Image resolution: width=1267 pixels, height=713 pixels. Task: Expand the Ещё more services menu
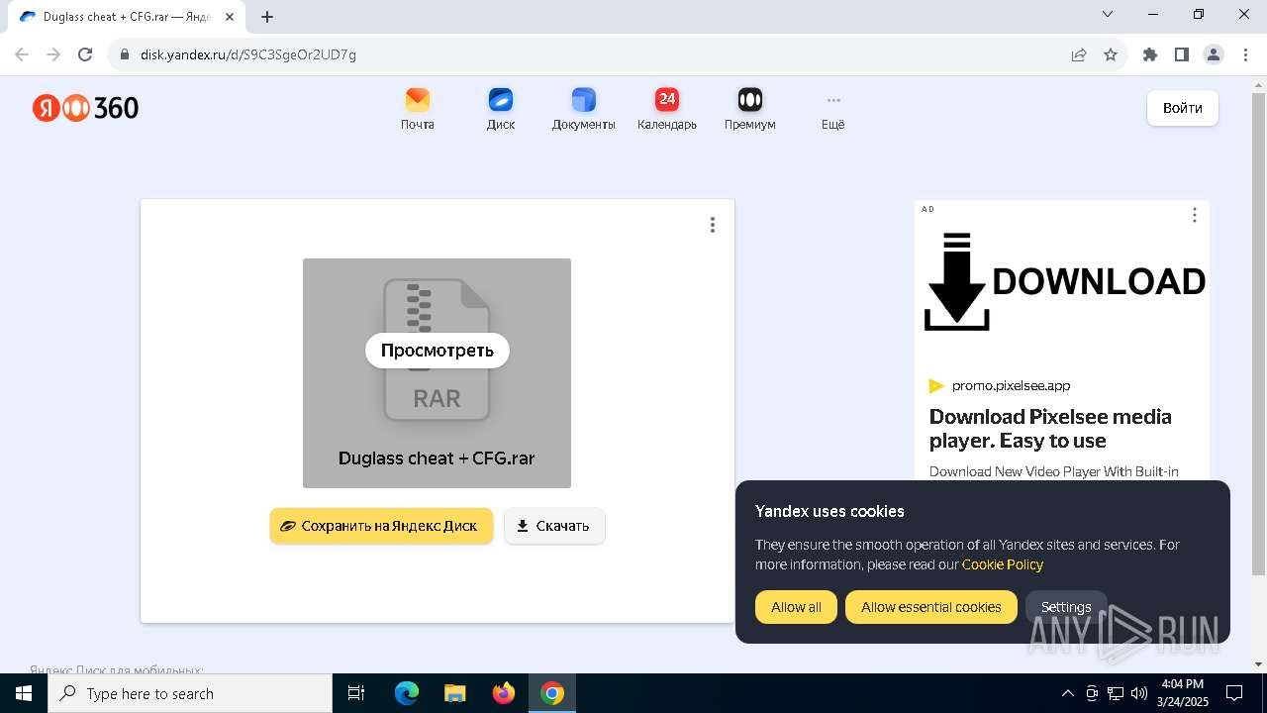(x=833, y=109)
